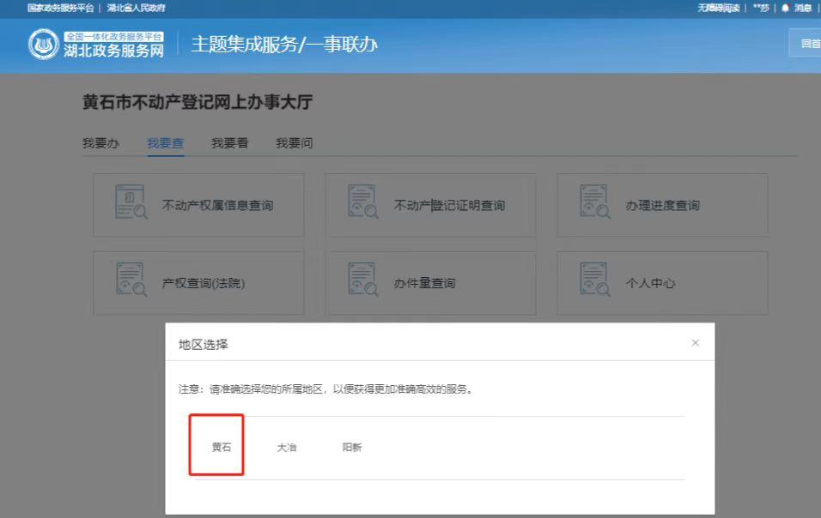The height and width of the screenshot is (518, 821).
Task: Click the 无障碍阅读 link
Action: [718, 8]
